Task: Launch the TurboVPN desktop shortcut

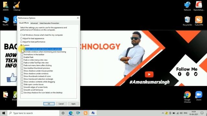Action: pos(199,21)
